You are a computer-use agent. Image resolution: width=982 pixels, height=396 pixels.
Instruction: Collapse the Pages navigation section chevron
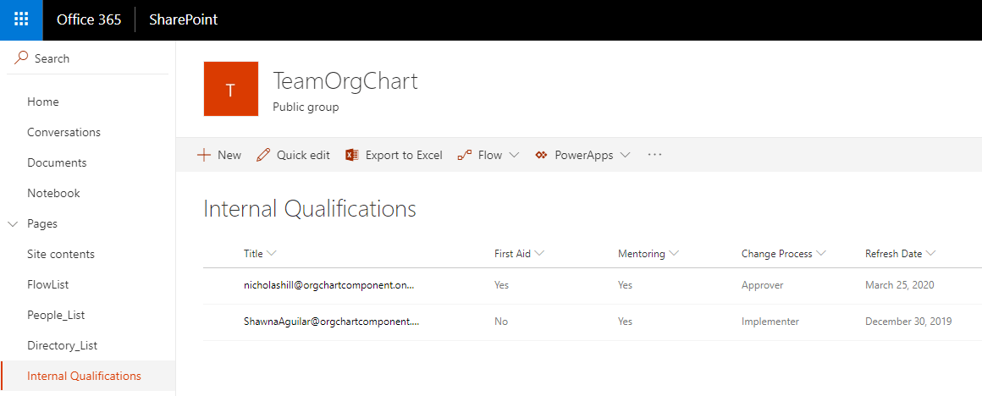coord(13,224)
